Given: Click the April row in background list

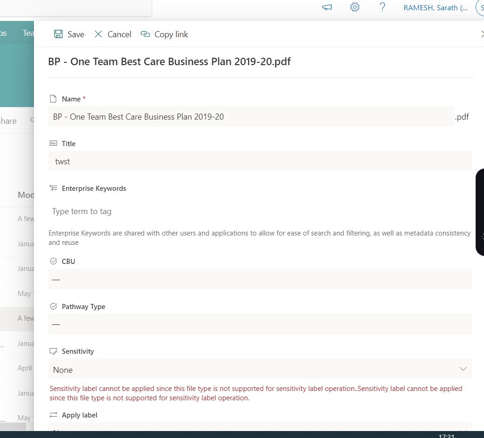Looking at the screenshot, I should (x=25, y=368).
